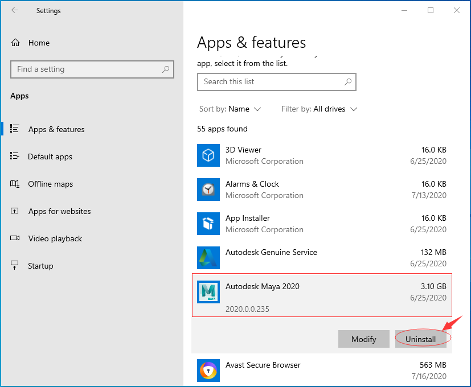The height and width of the screenshot is (387, 471).
Task: Click the Offline maps sidebar icon
Action: (x=15, y=183)
